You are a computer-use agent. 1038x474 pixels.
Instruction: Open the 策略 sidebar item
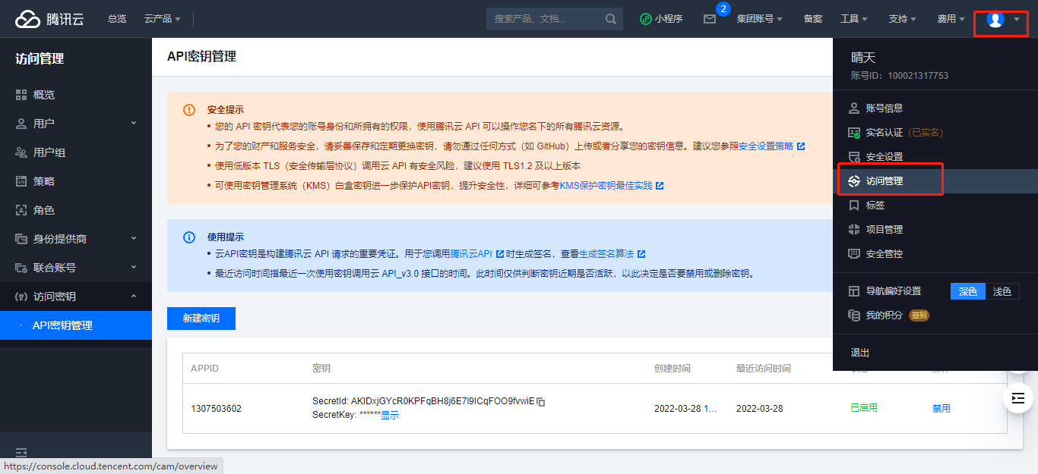tap(44, 181)
